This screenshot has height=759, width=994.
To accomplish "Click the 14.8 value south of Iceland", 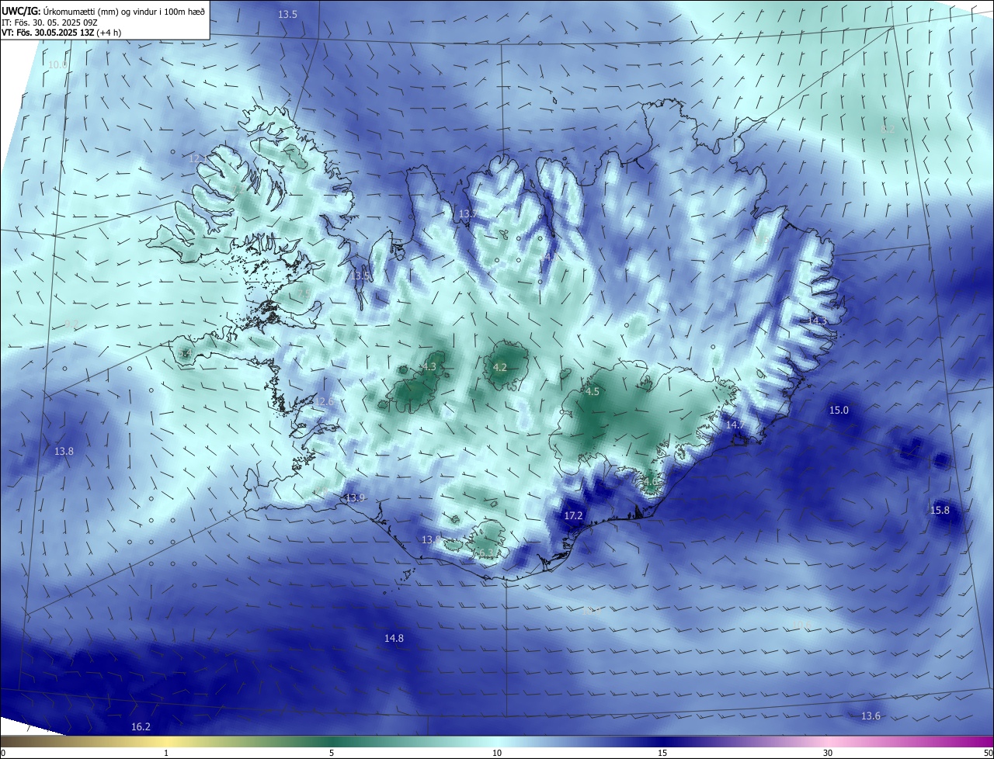I will coord(394,638).
